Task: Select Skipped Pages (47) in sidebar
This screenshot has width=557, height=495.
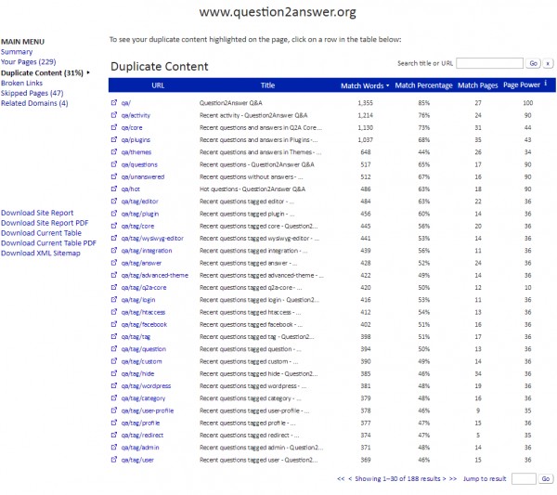Action: pyautogui.click(x=32, y=93)
